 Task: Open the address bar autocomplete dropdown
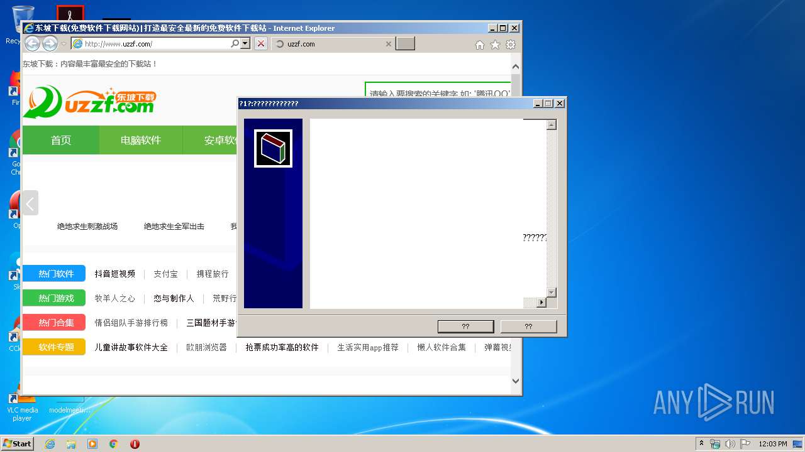click(x=245, y=44)
